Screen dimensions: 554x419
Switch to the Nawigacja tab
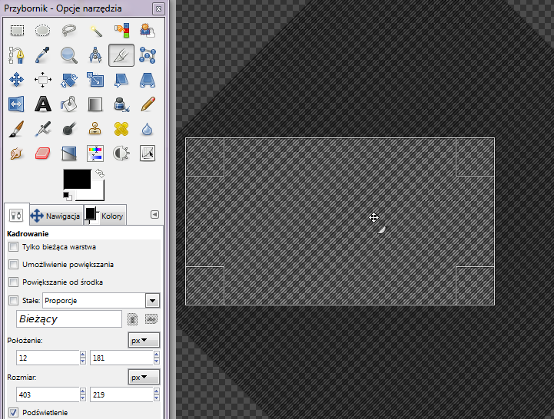pyautogui.click(x=55, y=216)
